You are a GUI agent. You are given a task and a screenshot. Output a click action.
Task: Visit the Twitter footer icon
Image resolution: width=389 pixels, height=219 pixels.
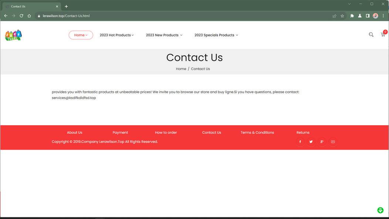point(311,142)
